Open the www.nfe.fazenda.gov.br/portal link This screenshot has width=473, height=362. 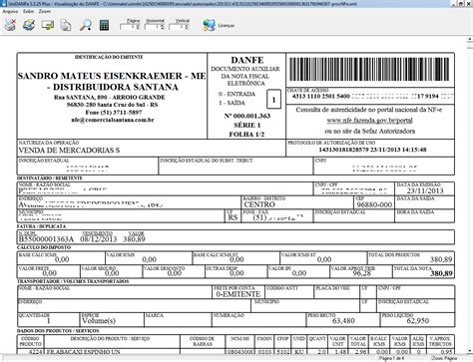click(x=369, y=121)
